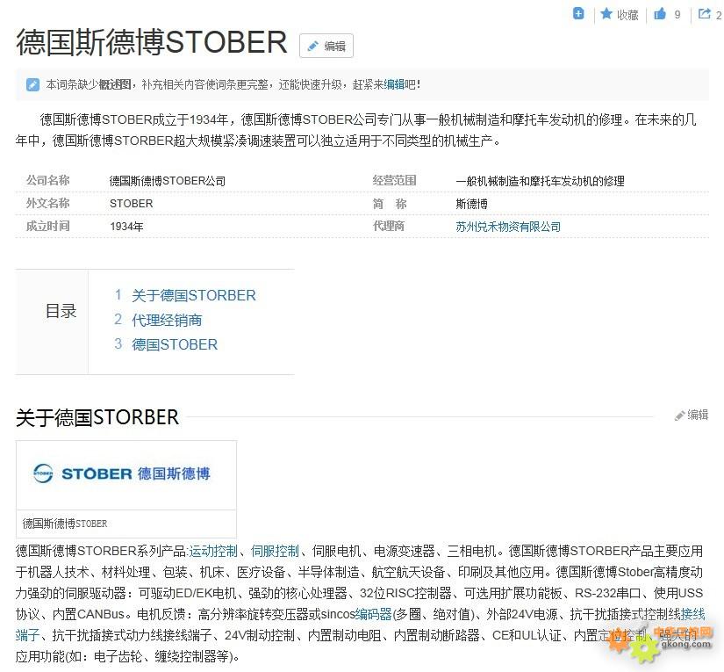Image resolution: width=724 pixels, height=672 pixels.
Task: Click the image caption 德国斯德博STOBER
Action: pos(65,524)
